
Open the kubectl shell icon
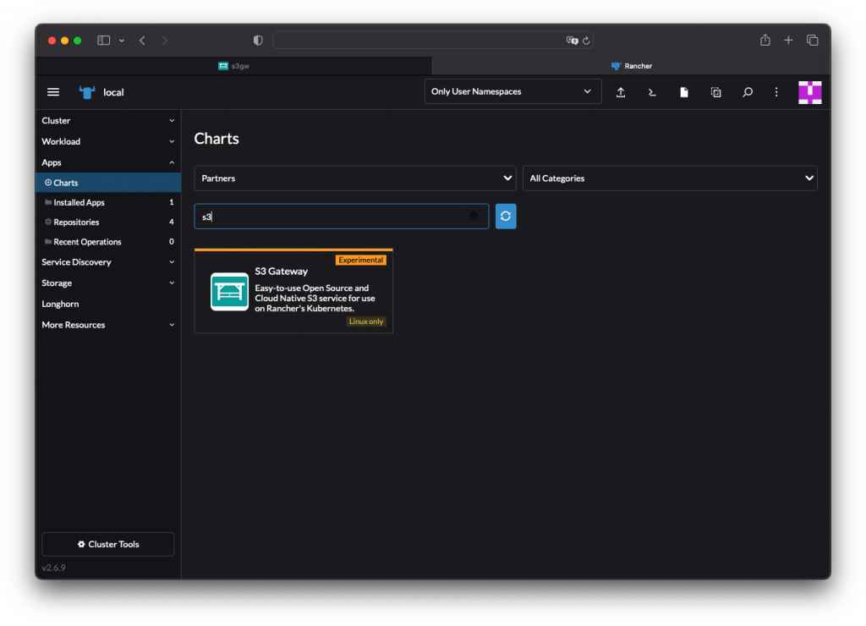tap(652, 92)
